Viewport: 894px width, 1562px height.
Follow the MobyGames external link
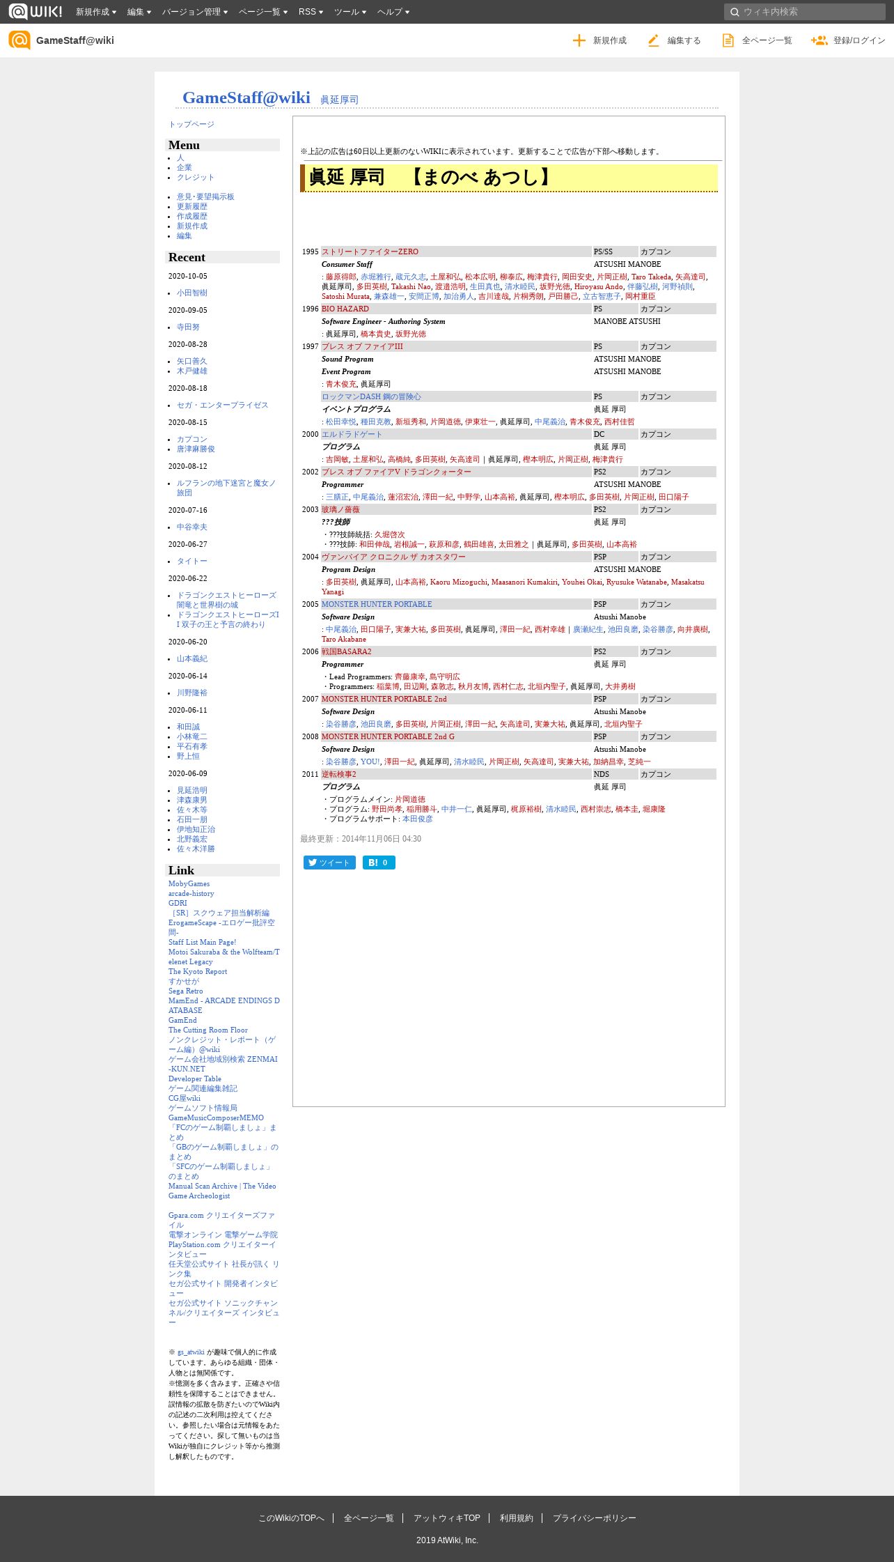[x=189, y=884]
